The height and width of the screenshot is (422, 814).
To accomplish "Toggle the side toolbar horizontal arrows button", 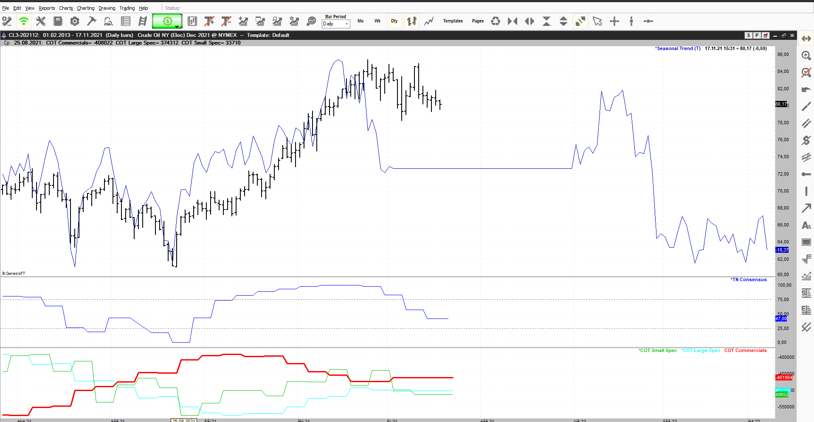I will [x=806, y=39].
